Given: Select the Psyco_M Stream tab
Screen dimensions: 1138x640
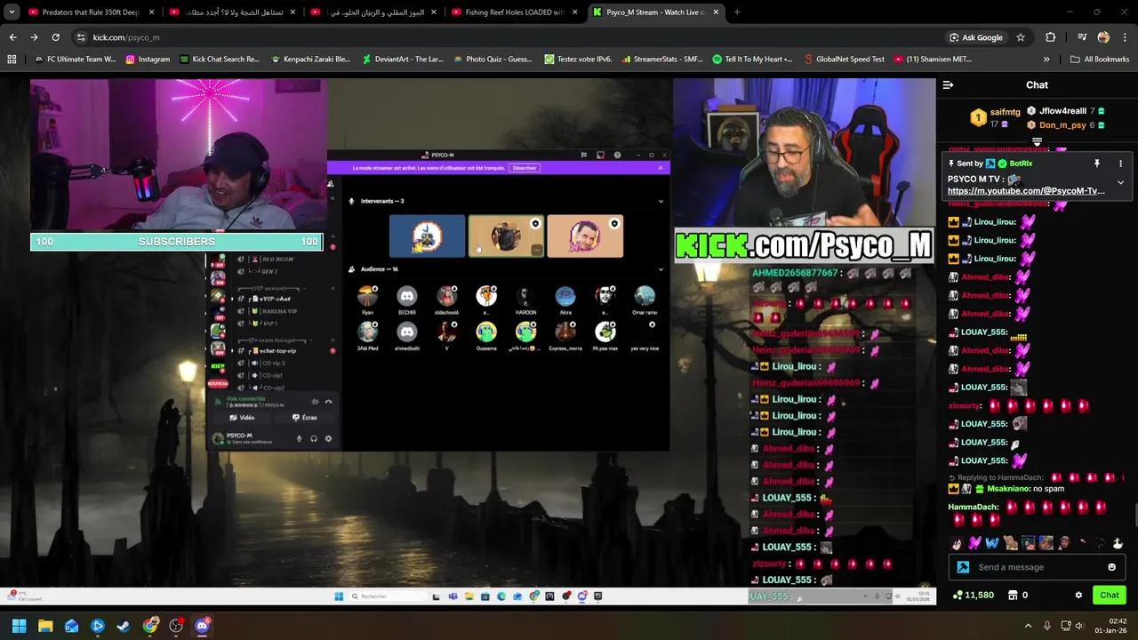Looking at the screenshot, I should (x=656, y=12).
